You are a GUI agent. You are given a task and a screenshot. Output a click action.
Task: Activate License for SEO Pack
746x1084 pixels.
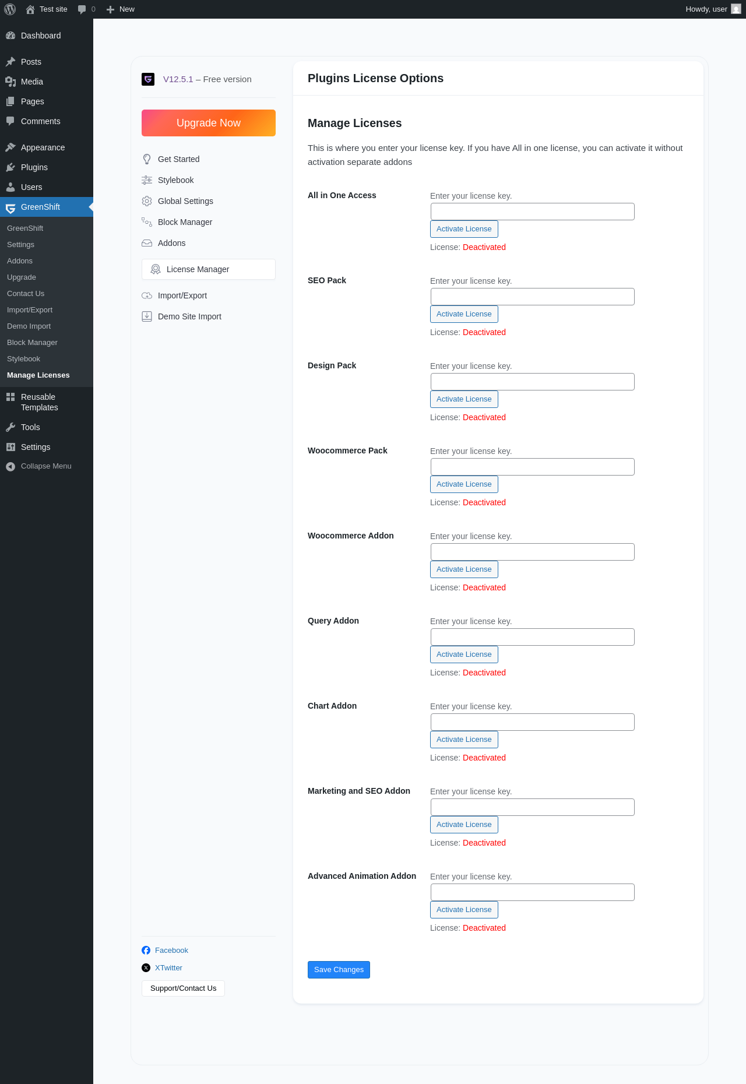click(x=464, y=314)
